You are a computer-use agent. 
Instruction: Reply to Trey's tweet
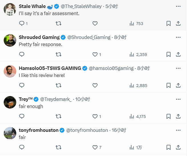click(22, 116)
